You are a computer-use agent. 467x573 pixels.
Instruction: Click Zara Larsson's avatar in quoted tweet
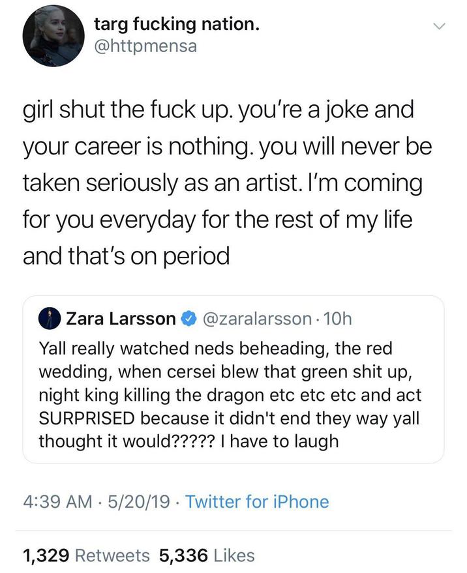coord(49,319)
